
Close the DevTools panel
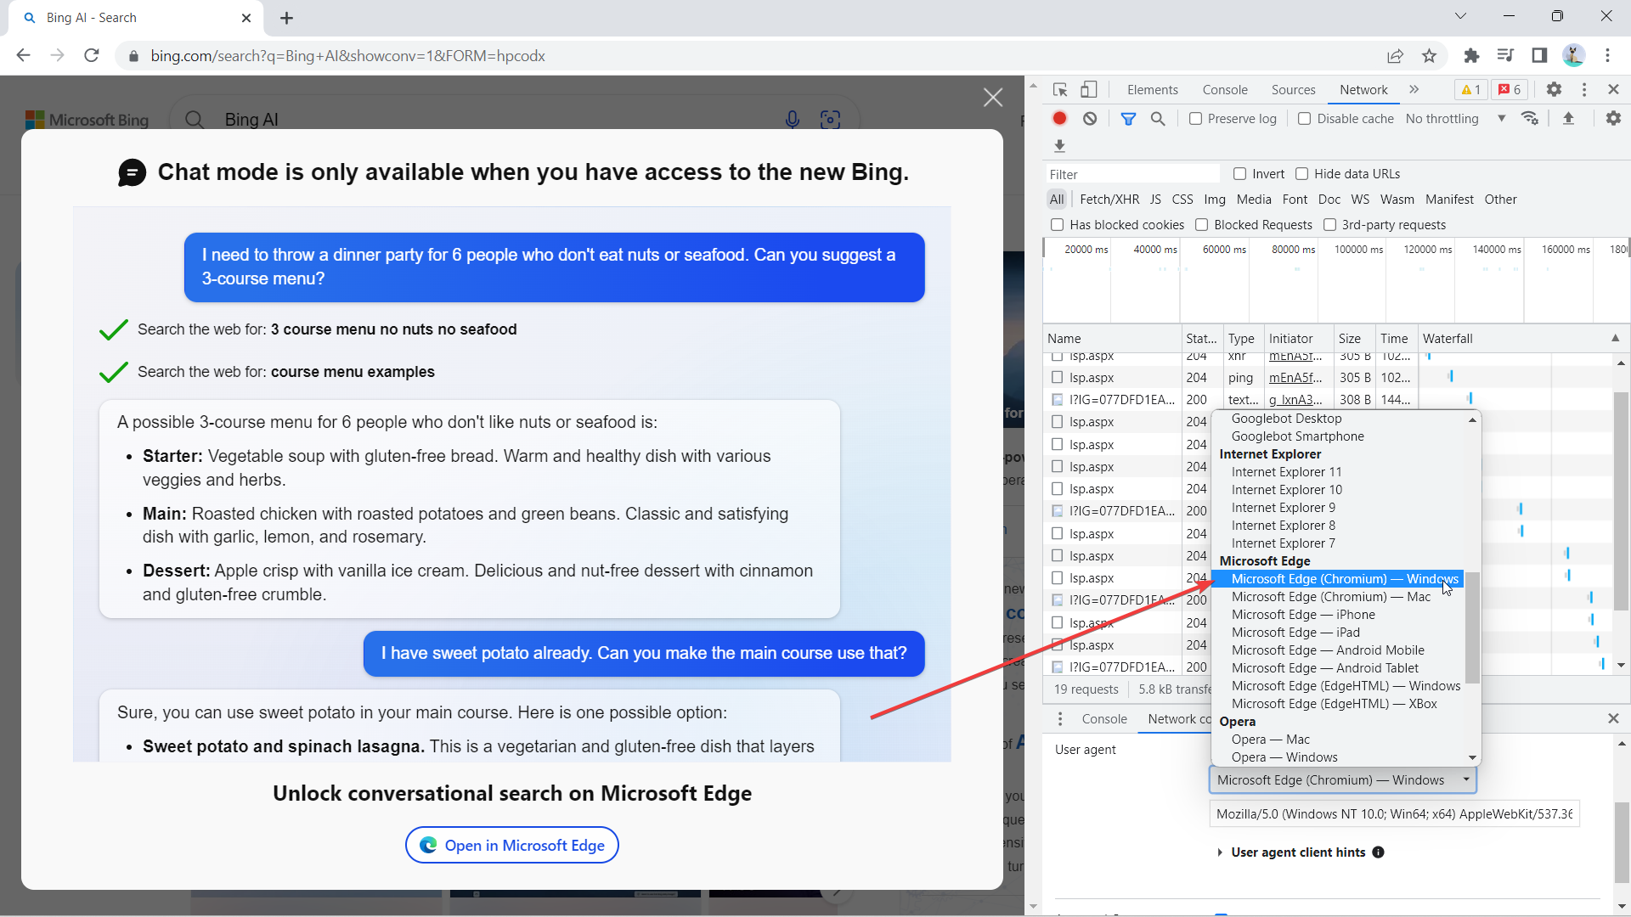[x=1613, y=89]
